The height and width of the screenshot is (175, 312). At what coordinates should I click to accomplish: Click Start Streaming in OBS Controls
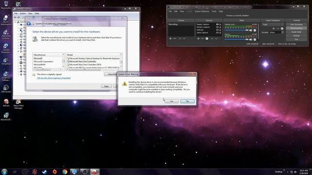pos(296,25)
